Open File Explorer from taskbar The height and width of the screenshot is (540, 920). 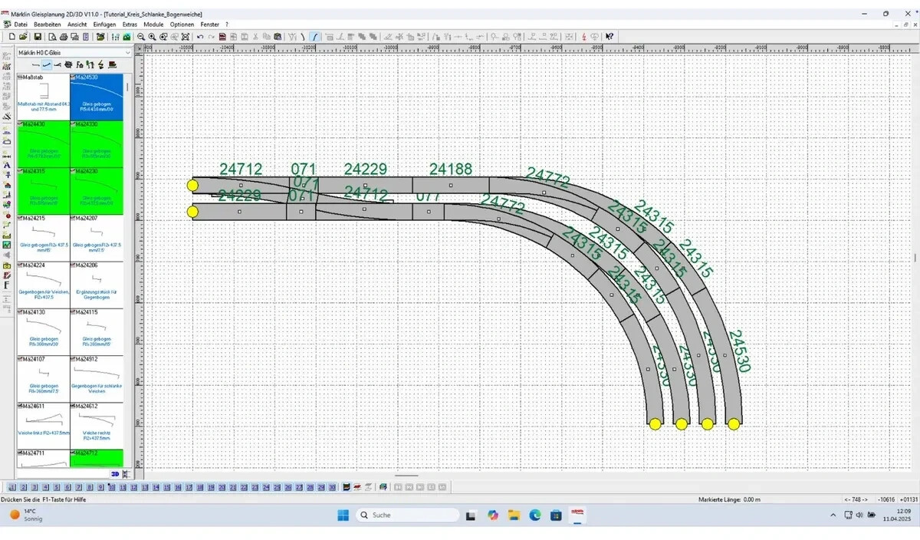[514, 515]
